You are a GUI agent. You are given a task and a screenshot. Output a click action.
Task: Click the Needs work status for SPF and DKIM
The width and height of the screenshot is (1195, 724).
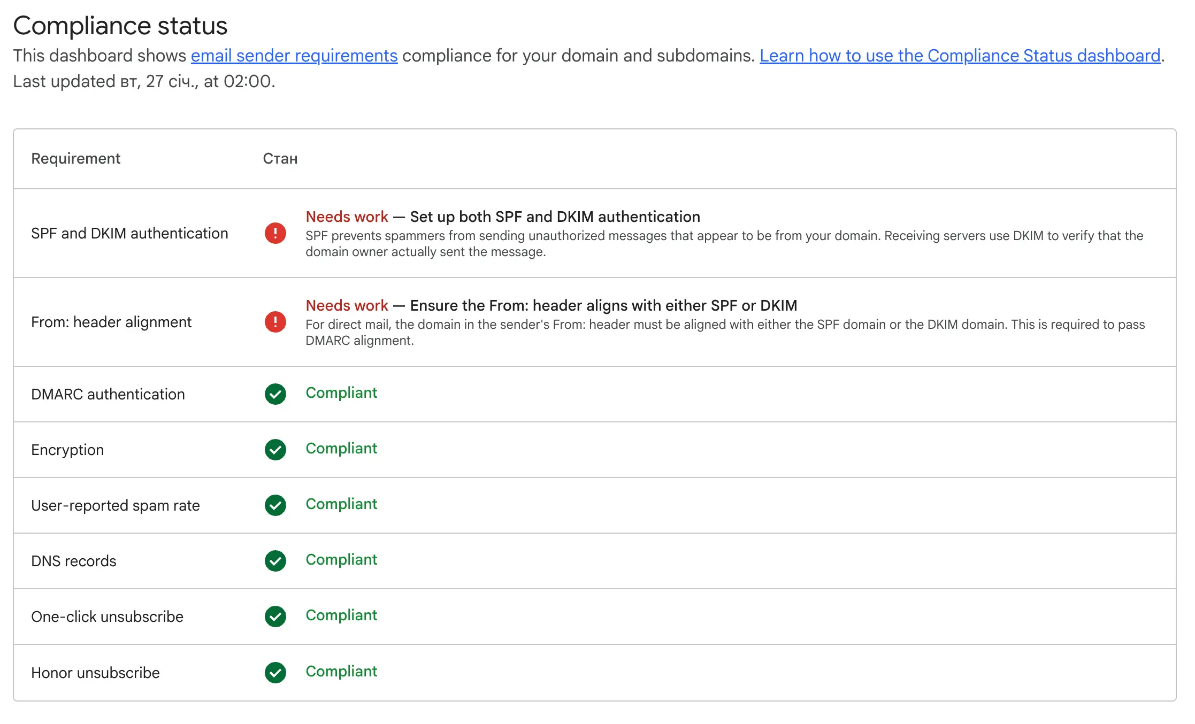[x=347, y=217]
